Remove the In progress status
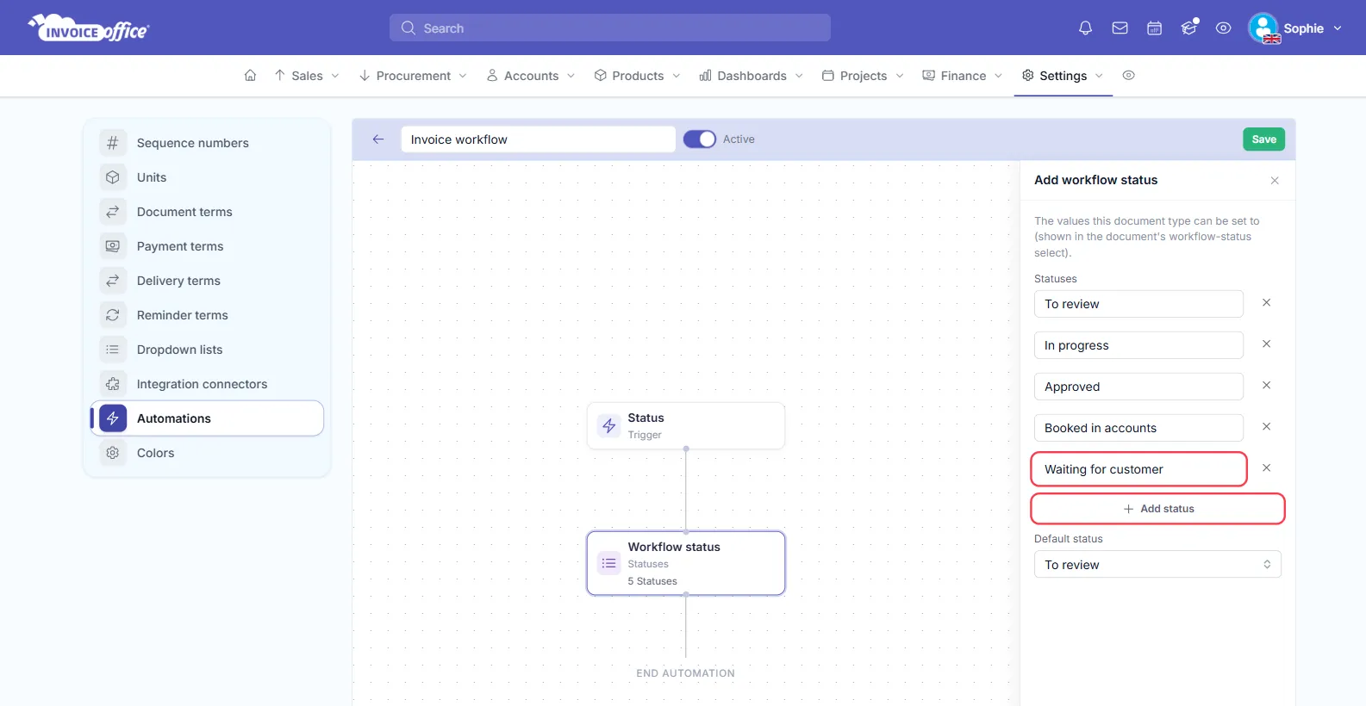 (1266, 344)
